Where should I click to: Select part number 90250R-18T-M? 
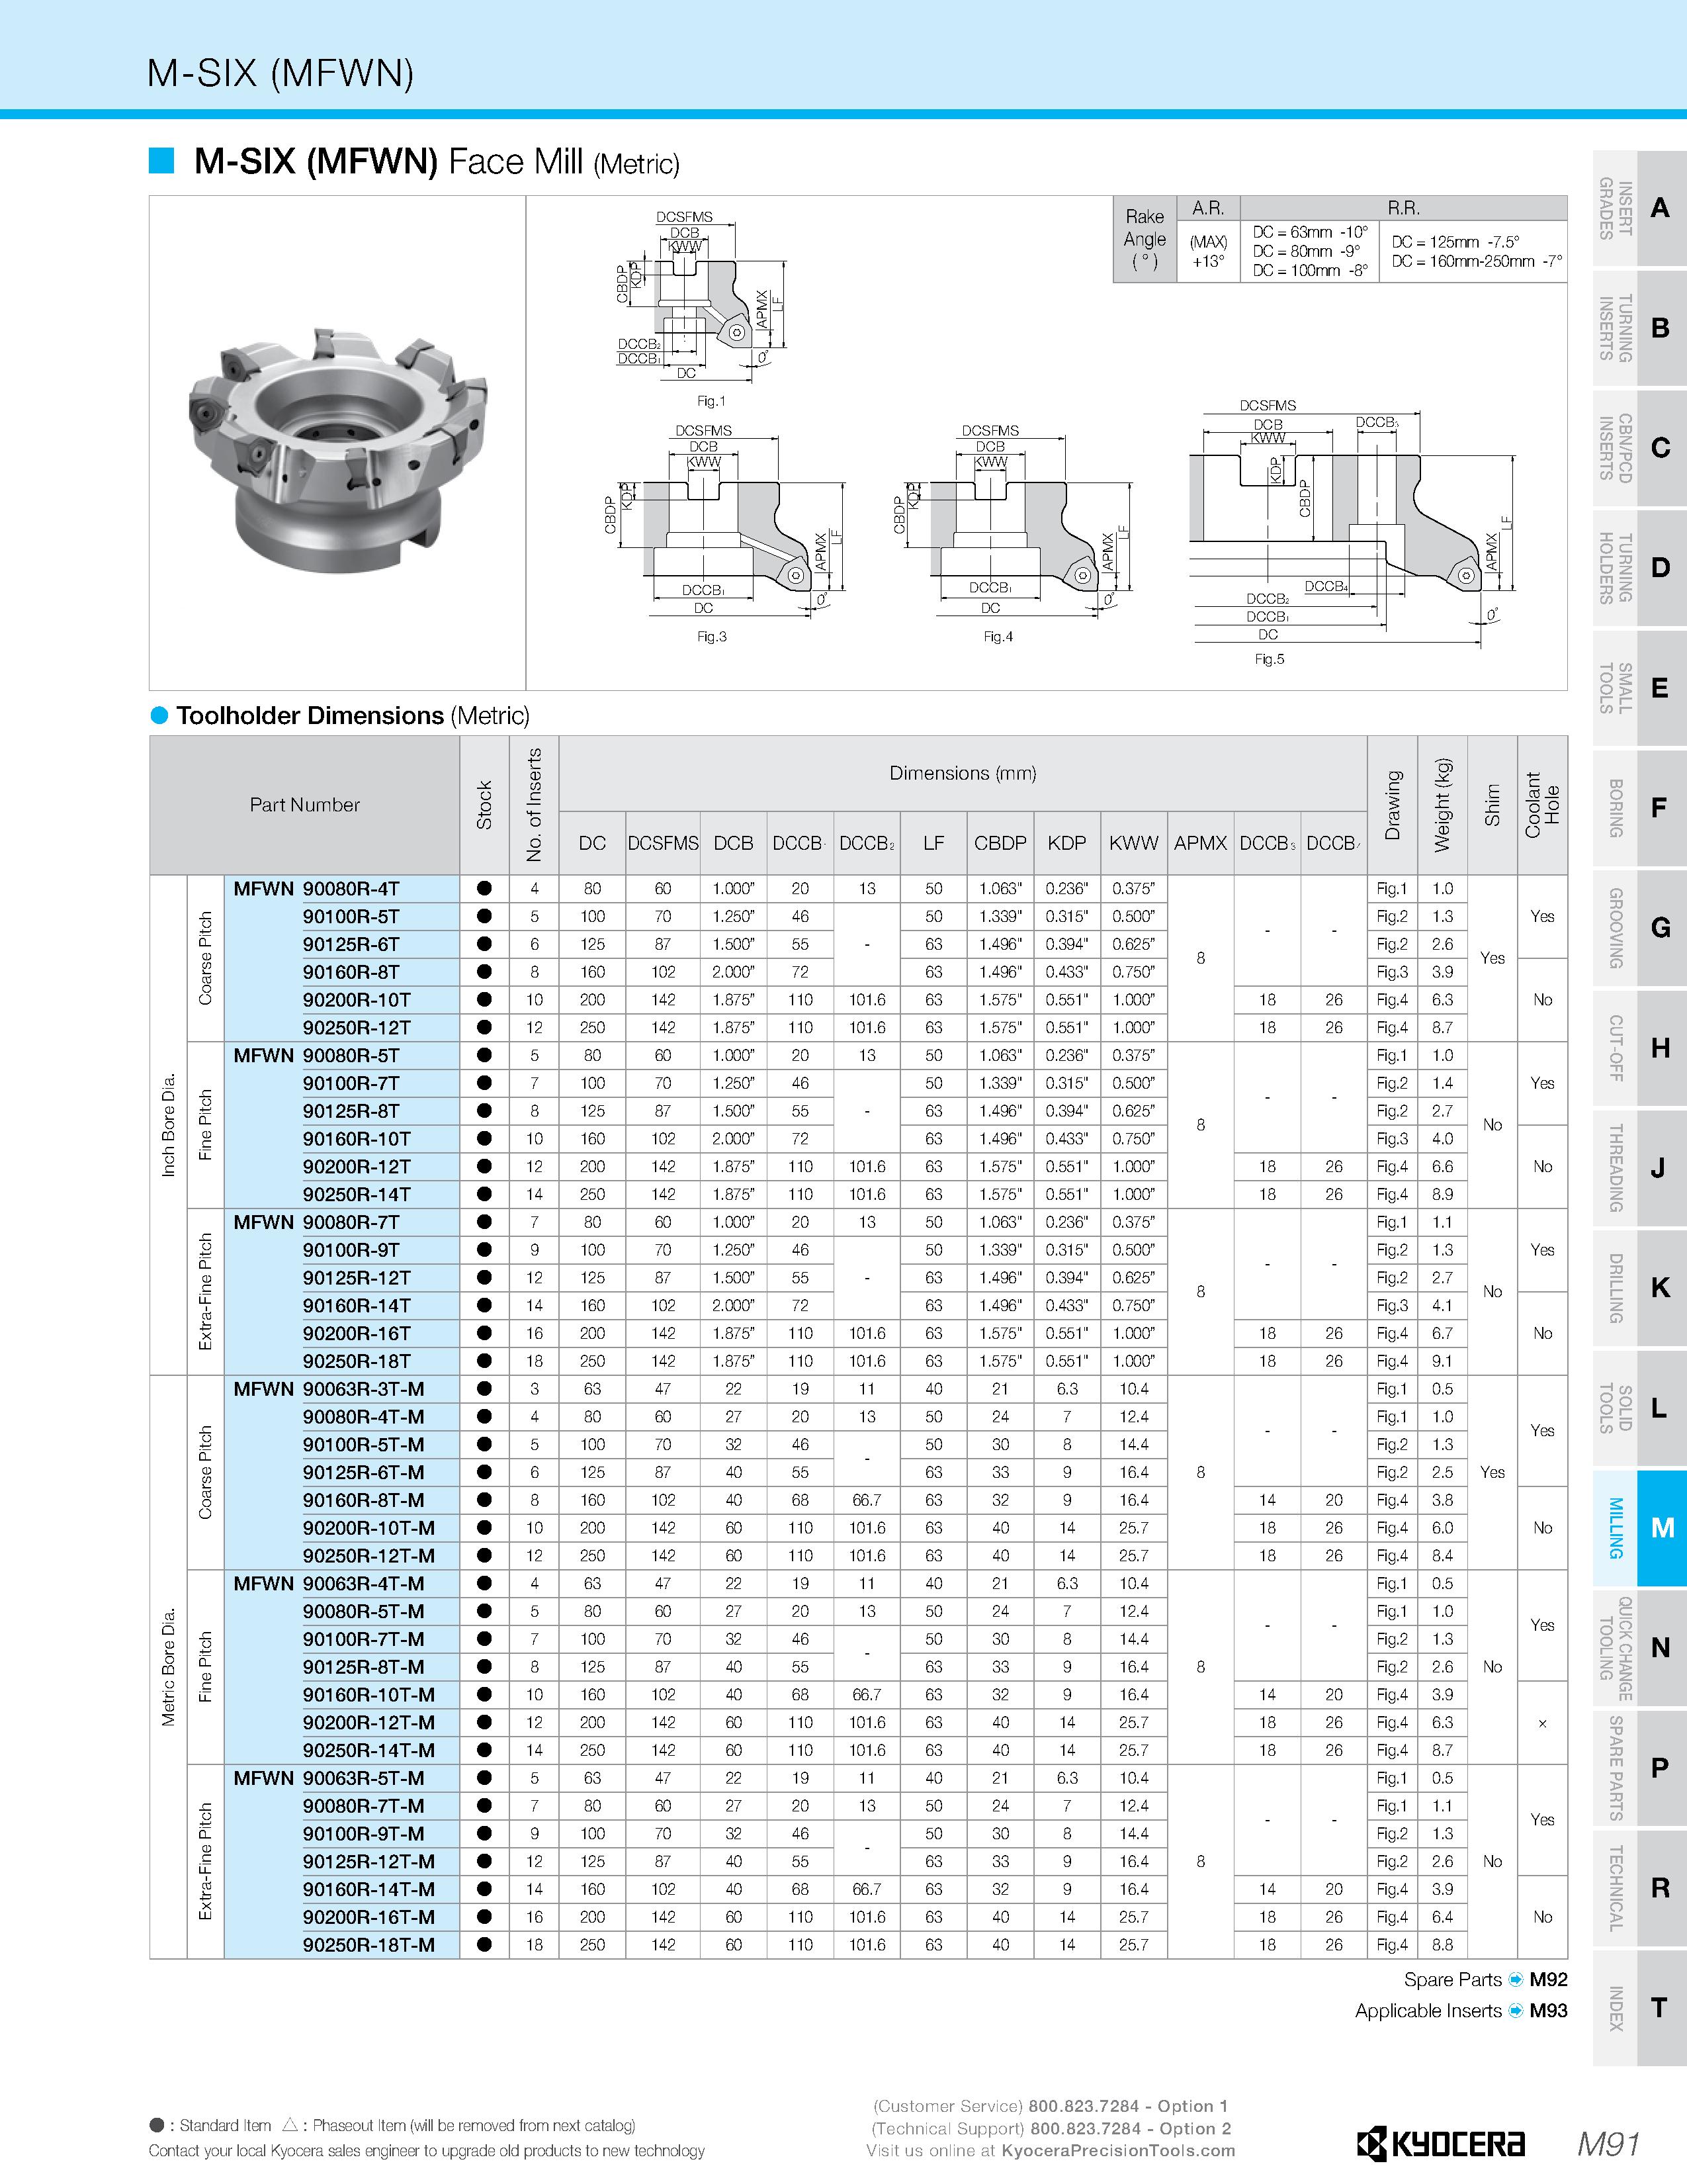(368, 1944)
